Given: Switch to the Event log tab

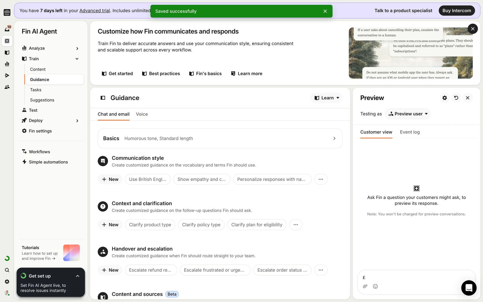Looking at the screenshot, I should tap(410, 132).
